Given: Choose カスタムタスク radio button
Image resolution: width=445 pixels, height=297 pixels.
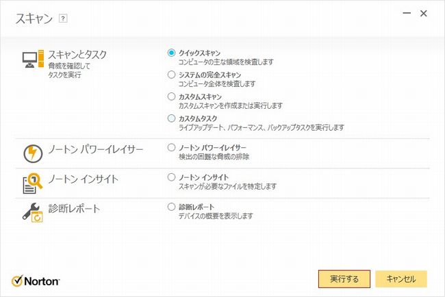Looking at the screenshot, I should [171, 118].
